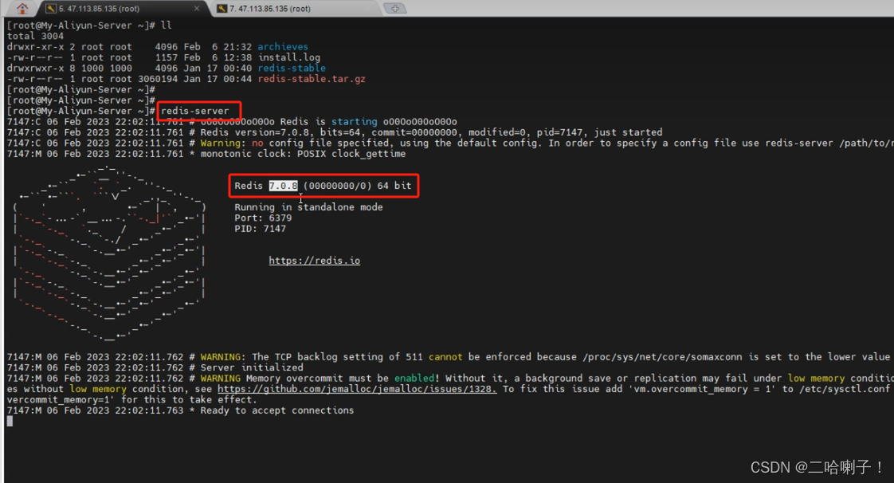
Task: Click the redis-stable directory name
Action: 292,69
